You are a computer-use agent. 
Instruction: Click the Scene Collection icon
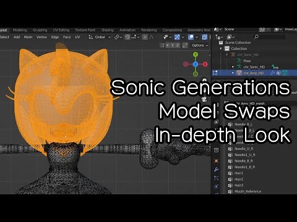[x=221, y=43]
